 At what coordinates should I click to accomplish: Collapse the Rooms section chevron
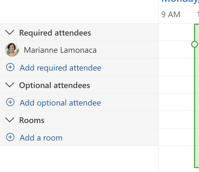10,120
